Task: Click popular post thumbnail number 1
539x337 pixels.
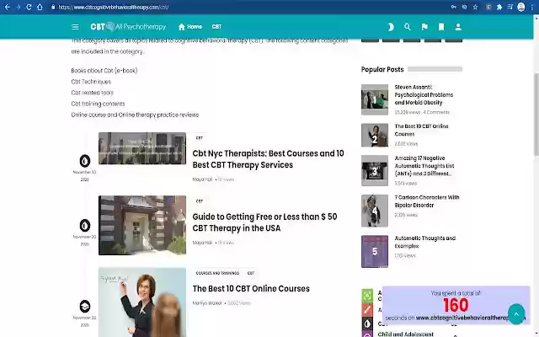Action: [x=375, y=99]
